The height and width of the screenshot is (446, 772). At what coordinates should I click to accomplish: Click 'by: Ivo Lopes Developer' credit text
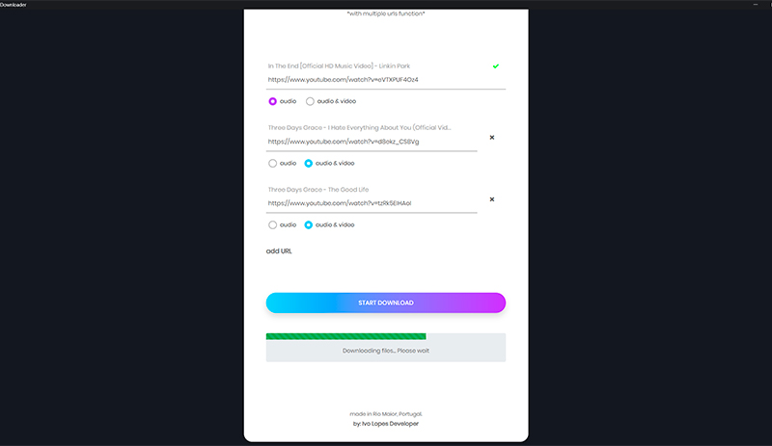tap(385, 424)
